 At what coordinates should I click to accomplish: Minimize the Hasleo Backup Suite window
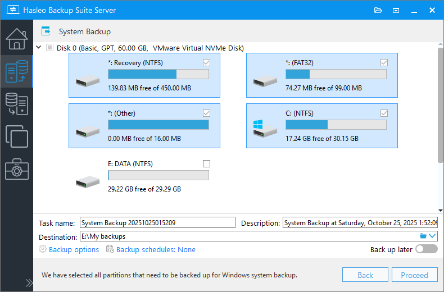tap(414, 11)
